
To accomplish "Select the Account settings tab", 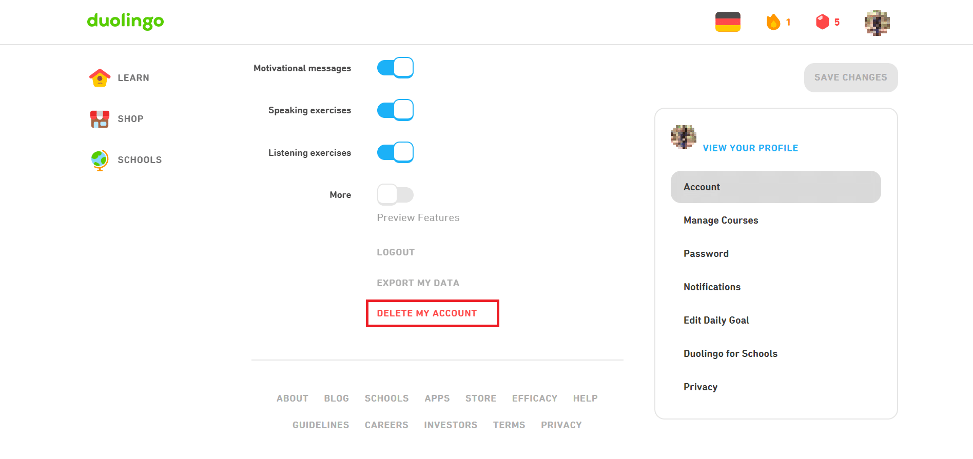I will pos(776,187).
